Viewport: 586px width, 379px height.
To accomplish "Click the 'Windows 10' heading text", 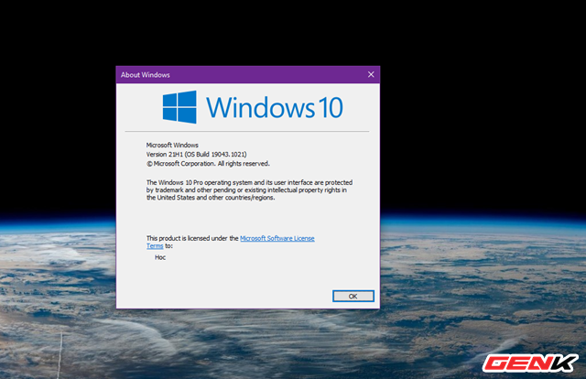I will [x=275, y=108].
